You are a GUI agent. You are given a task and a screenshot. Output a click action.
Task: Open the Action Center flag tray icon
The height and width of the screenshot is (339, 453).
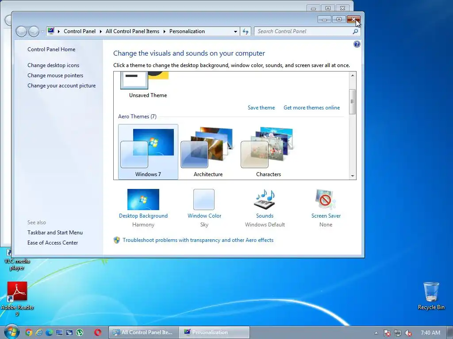(387, 333)
